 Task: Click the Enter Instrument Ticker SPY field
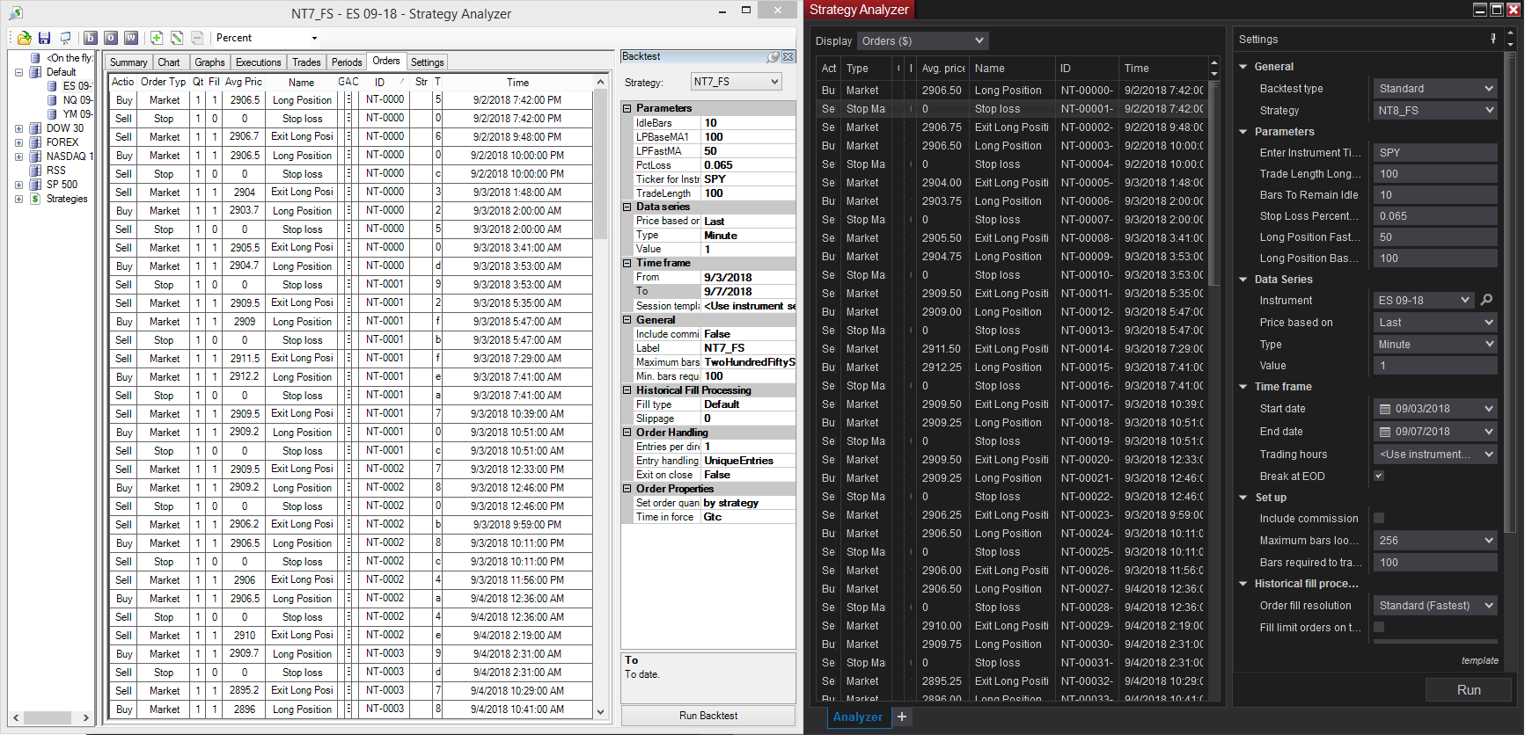(x=1435, y=153)
